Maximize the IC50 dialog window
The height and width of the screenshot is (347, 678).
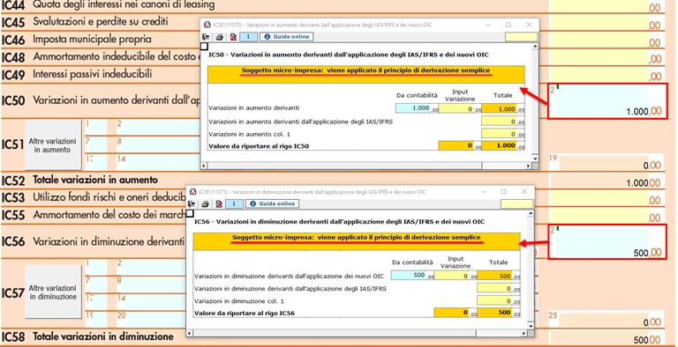[508, 25]
